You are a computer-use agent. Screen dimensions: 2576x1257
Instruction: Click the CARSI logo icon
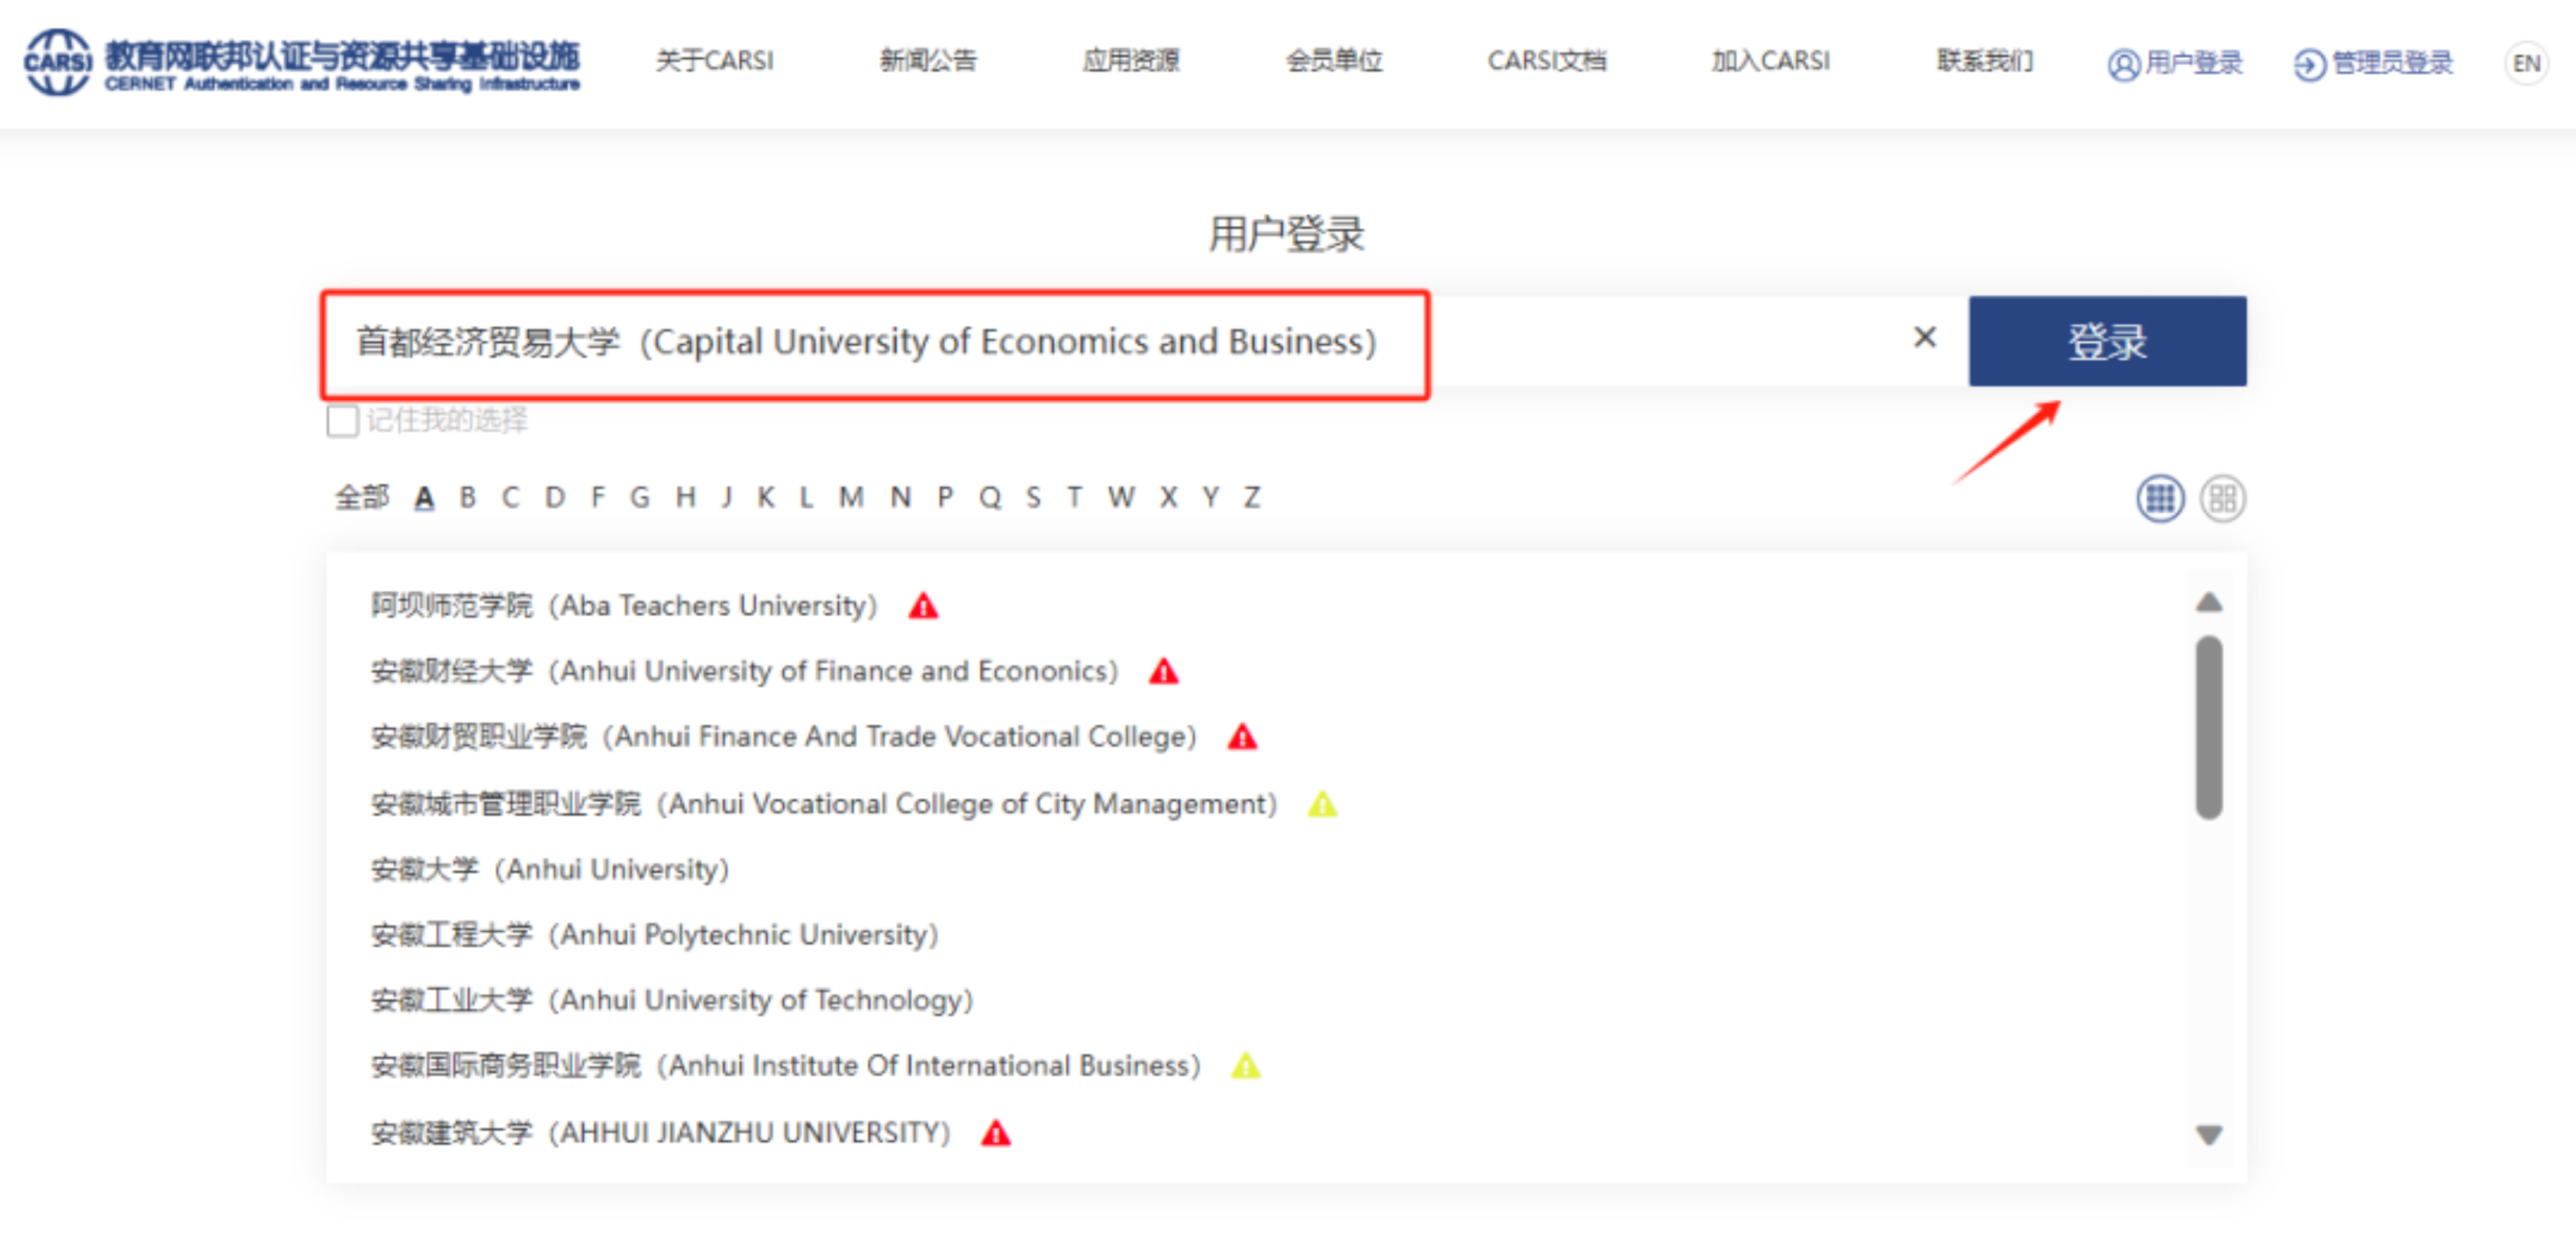tap(57, 61)
